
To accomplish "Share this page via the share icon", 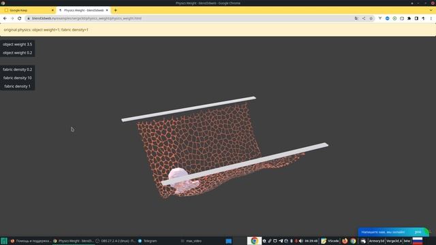I will click(364, 18).
